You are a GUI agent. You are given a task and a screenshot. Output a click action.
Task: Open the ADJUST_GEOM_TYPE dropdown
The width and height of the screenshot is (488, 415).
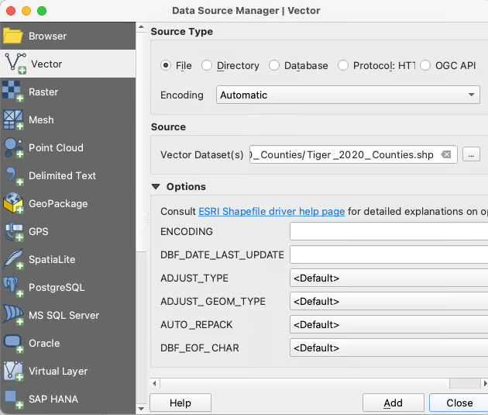pos(389,301)
